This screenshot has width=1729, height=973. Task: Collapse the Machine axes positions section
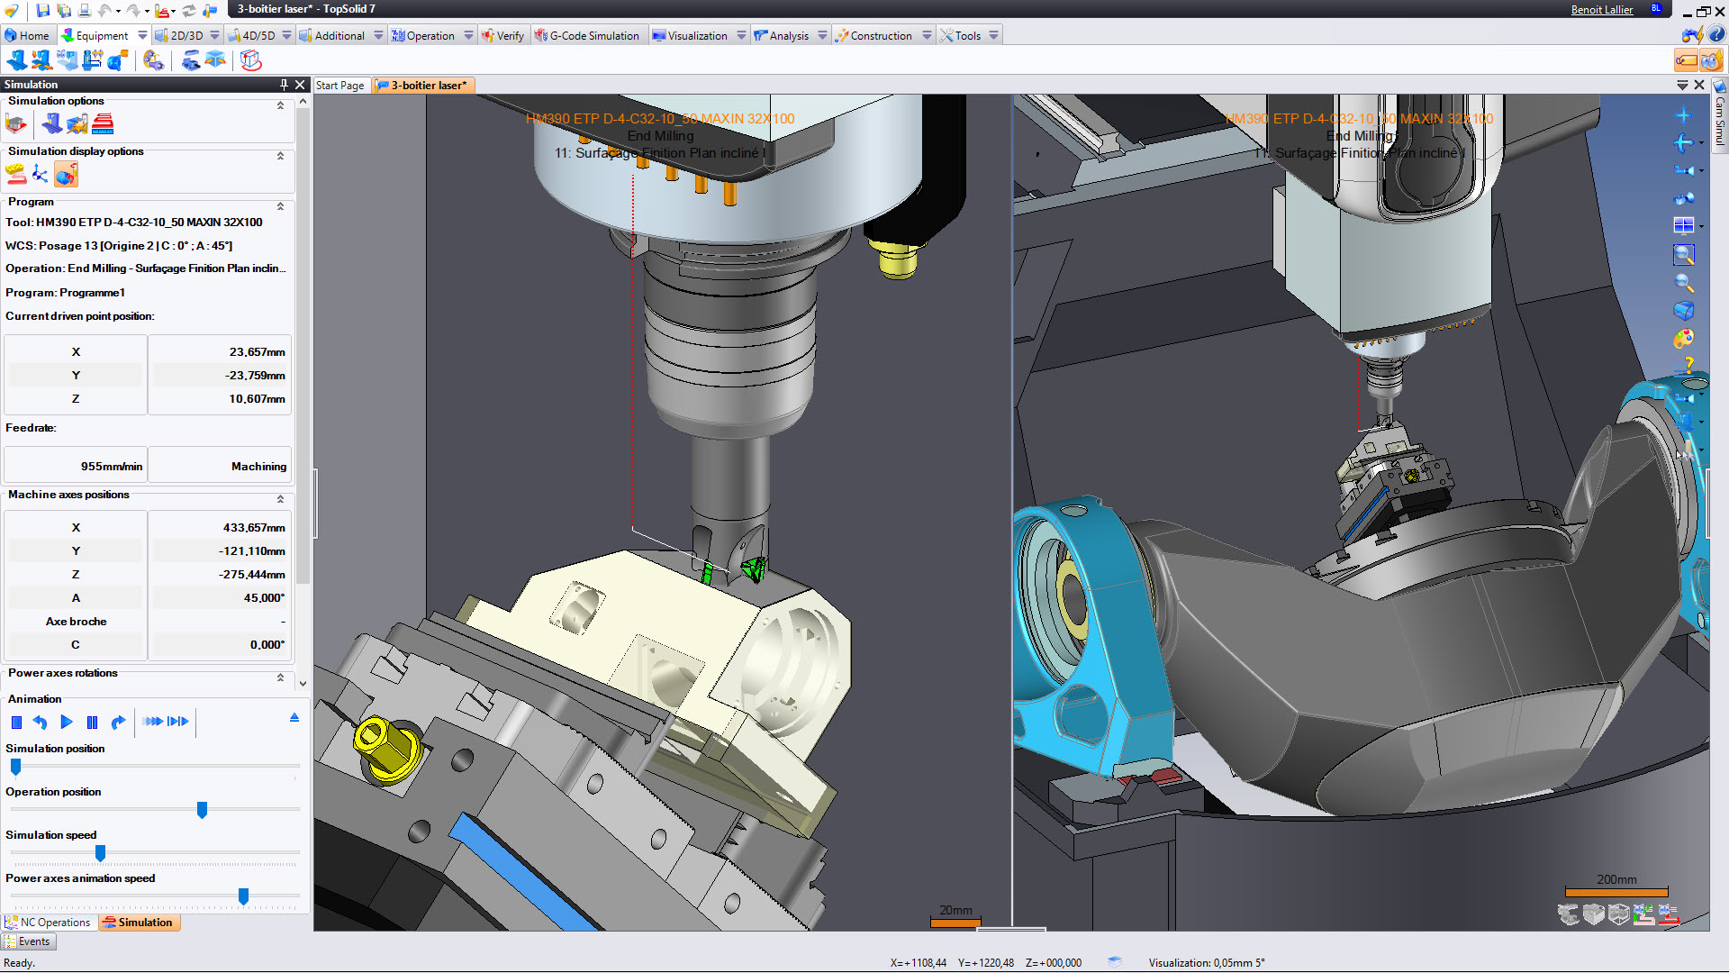point(280,498)
